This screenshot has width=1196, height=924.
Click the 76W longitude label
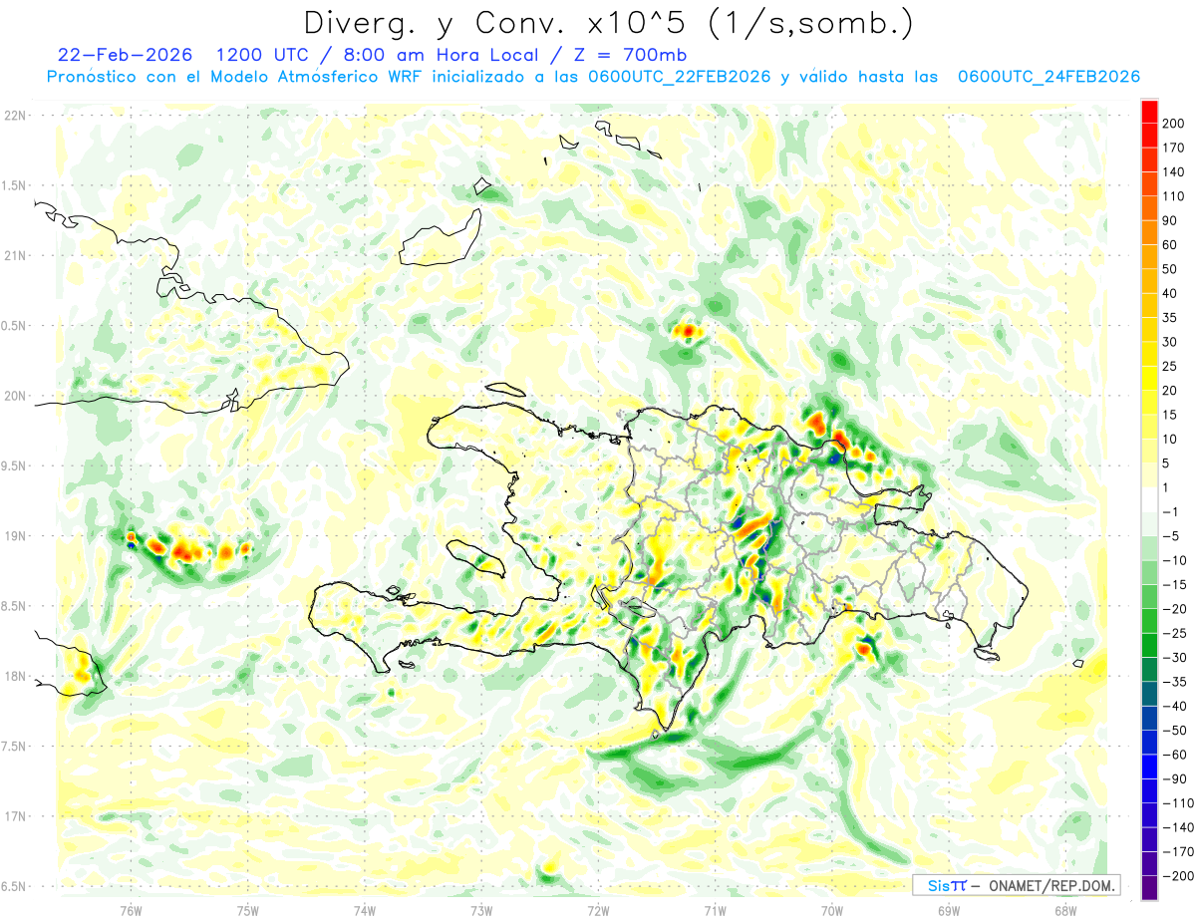coord(131,909)
